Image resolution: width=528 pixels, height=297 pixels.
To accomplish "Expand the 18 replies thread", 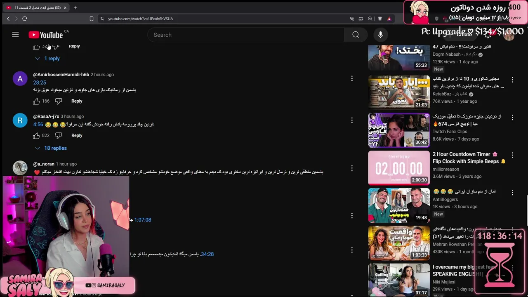I will 51,148.
